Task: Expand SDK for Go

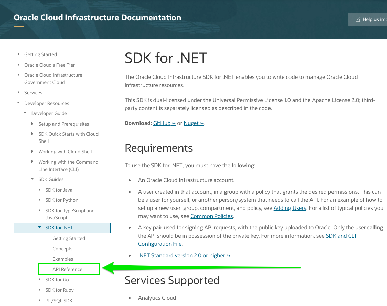Action: (39, 280)
